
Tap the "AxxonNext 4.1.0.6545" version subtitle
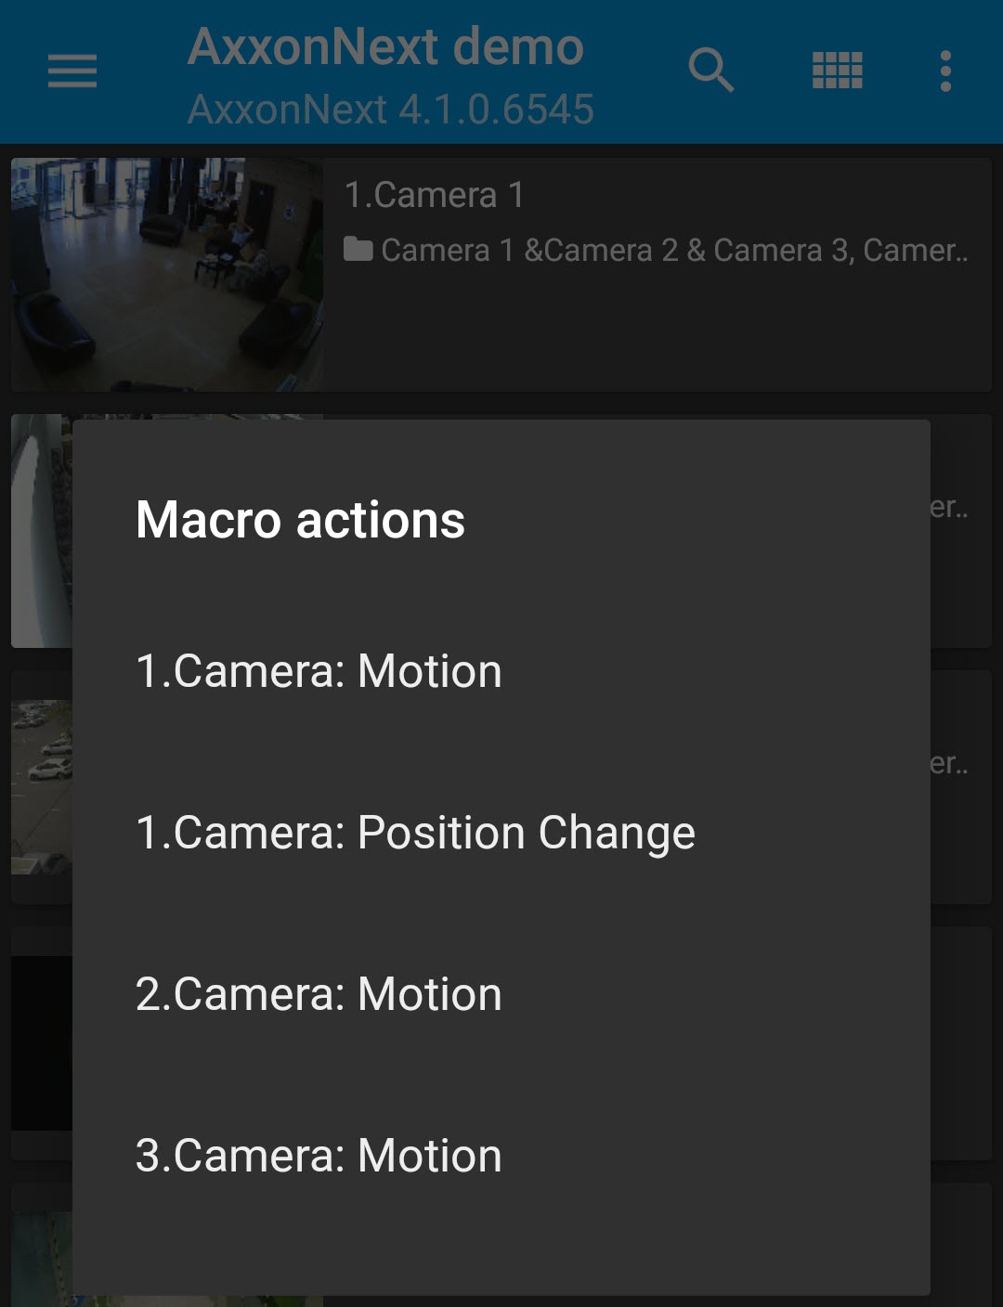pos(390,110)
